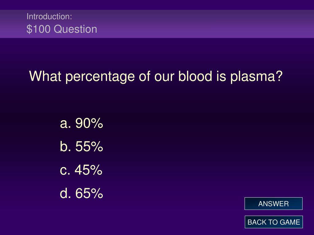Click the word "What" in the question
The width and height of the screenshot is (314, 235).
coord(45,76)
